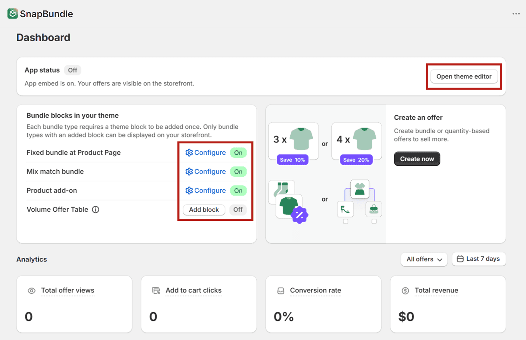The width and height of the screenshot is (526, 340).
Task: Click calendar icon in Last 7 days button
Action: point(460,259)
